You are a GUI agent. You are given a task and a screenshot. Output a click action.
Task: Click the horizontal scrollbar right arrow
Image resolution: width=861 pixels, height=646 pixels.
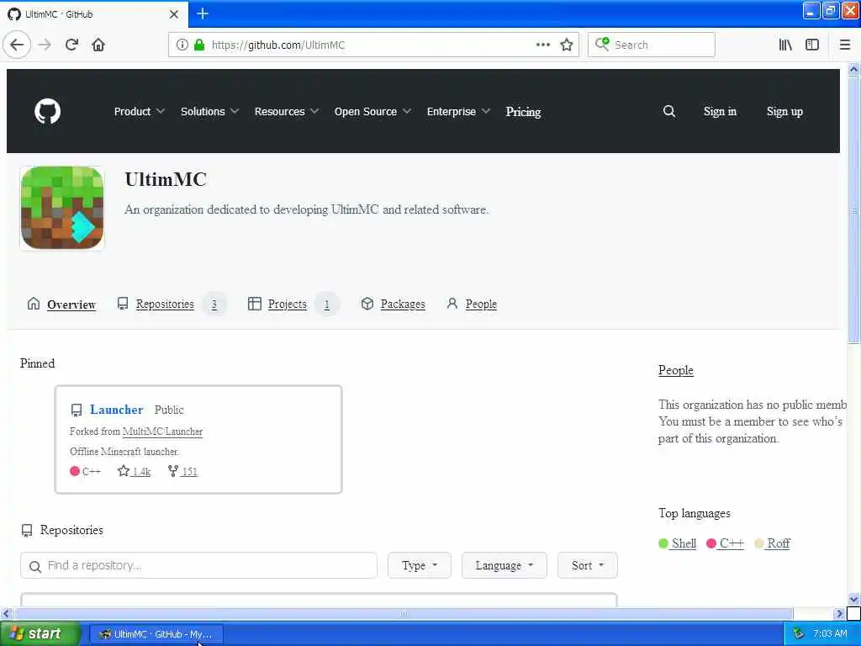[839, 613]
